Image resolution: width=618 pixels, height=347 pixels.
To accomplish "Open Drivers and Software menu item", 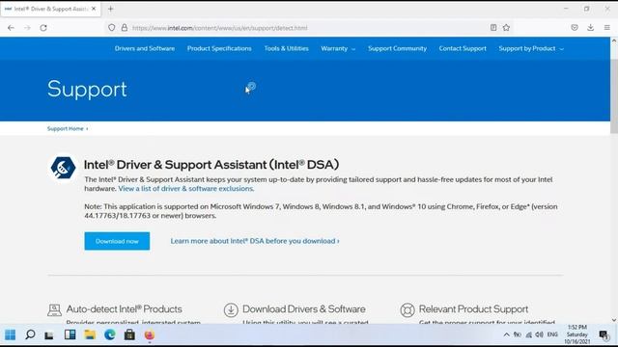I will [x=145, y=48].
